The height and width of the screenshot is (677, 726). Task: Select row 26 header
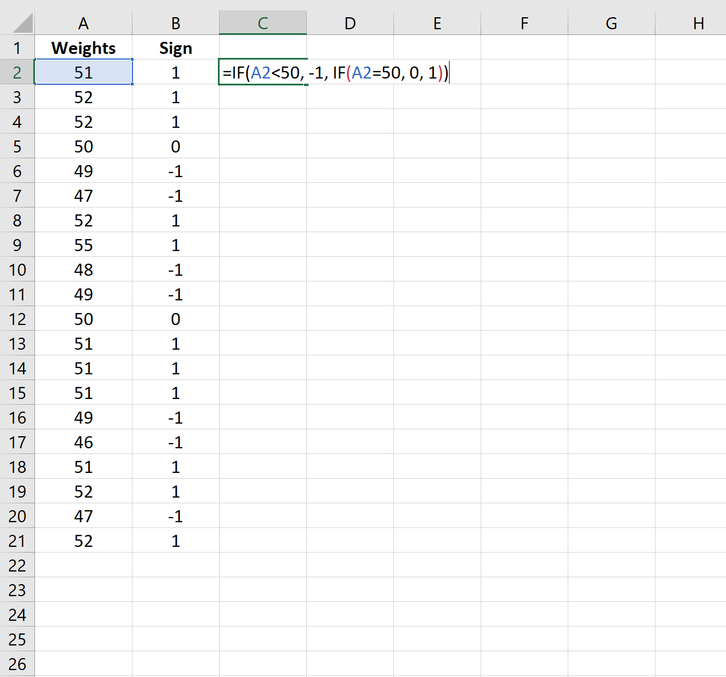(x=17, y=664)
